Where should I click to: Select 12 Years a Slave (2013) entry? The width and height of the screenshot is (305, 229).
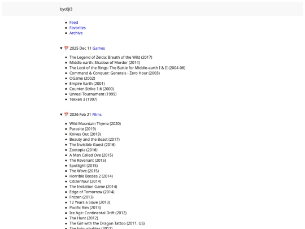pos(90,202)
